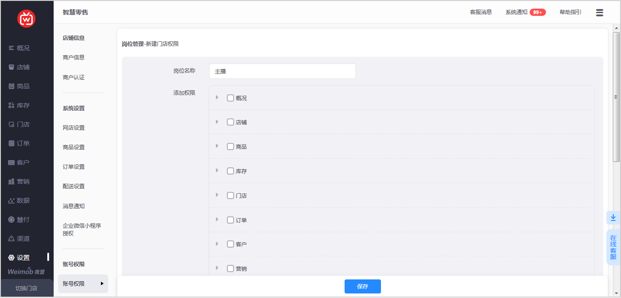Screen dimensions: 621x298
Task: Expand the 客户 permission tree node
Action: (x=217, y=244)
